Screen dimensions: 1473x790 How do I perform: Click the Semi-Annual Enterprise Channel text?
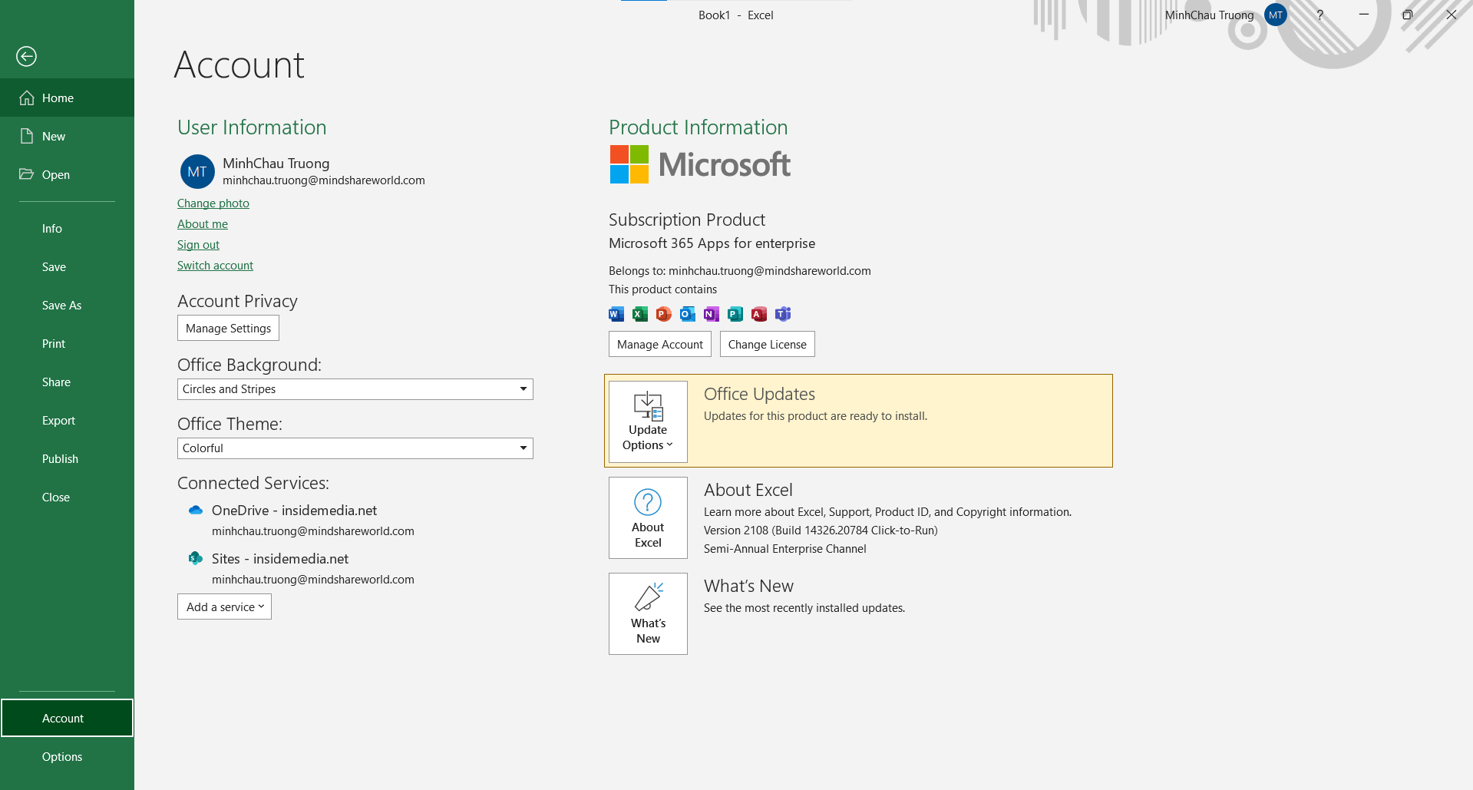click(x=784, y=548)
